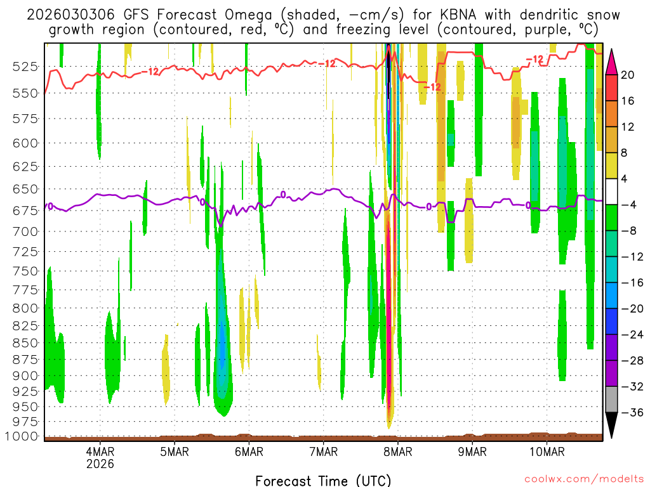Click the yellow colorbar swatch between 4 and 8
The image size is (650, 487).
pos(611,166)
